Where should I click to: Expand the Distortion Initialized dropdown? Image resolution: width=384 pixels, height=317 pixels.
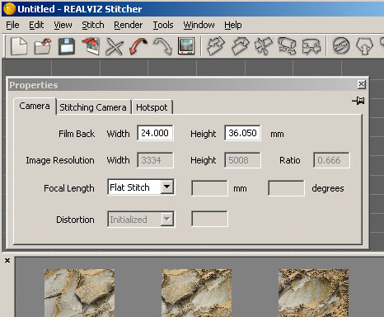(x=166, y=220)
